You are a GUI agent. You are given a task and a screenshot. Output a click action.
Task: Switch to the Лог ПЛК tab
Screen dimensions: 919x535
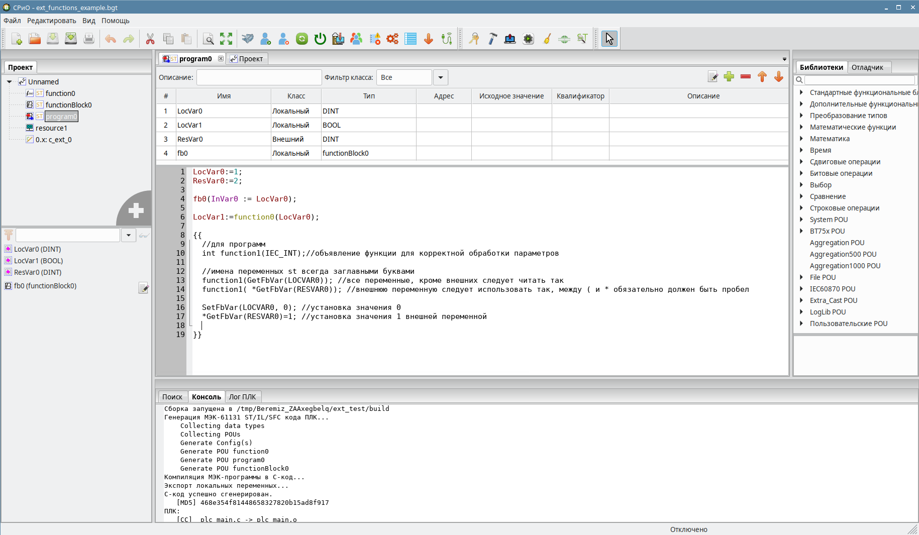click(x=242, y=397)
